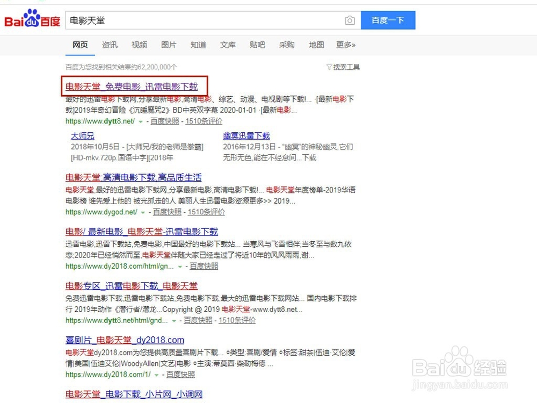Click the 百度一下 search button

click(388, 20)
